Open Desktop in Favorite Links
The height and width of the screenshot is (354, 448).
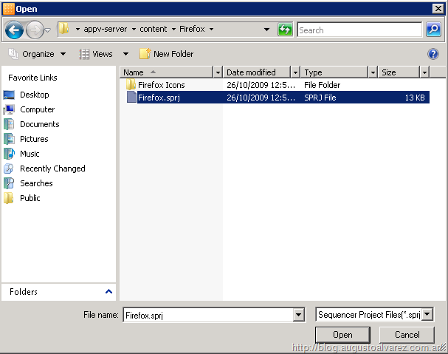tap(34, 95)
